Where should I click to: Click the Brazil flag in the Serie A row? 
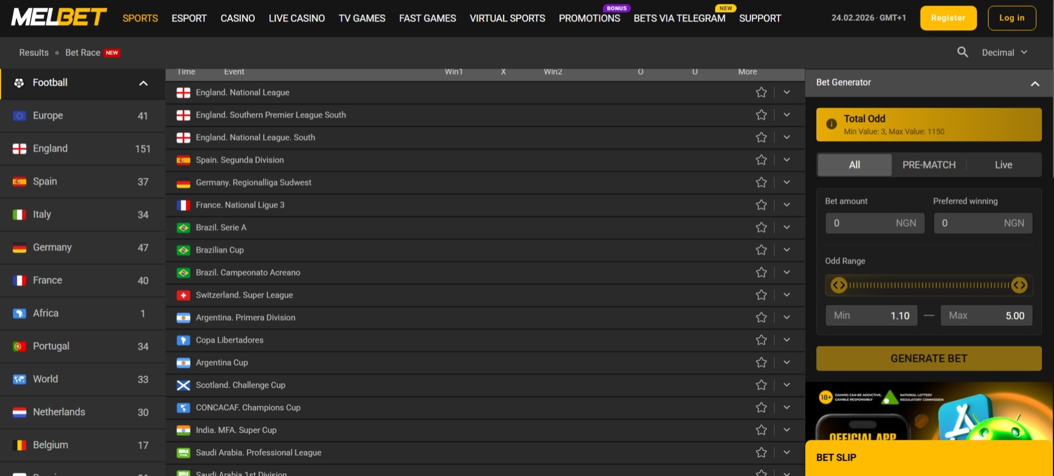183,228
